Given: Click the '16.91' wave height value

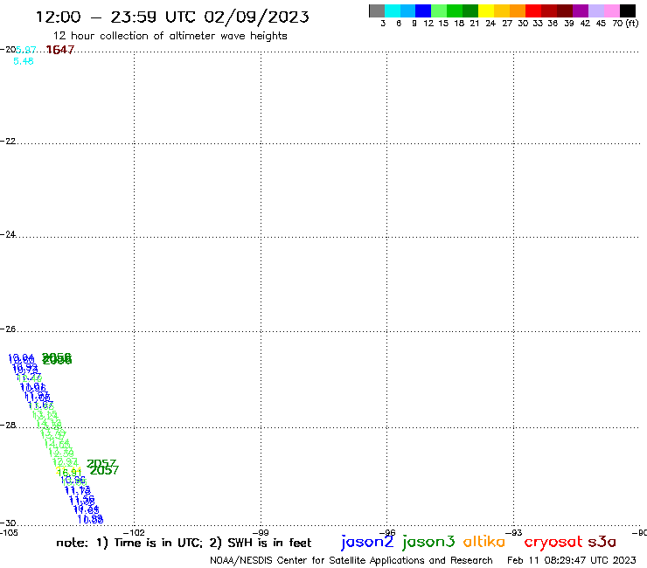Looking at the screenshot, I should (x=69, y=472).
